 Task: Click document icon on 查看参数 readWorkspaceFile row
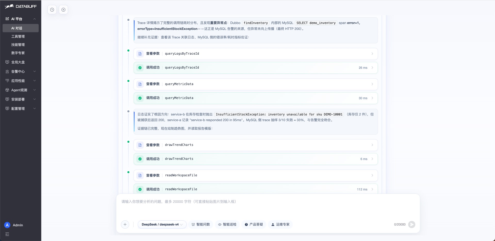[140, 175]
